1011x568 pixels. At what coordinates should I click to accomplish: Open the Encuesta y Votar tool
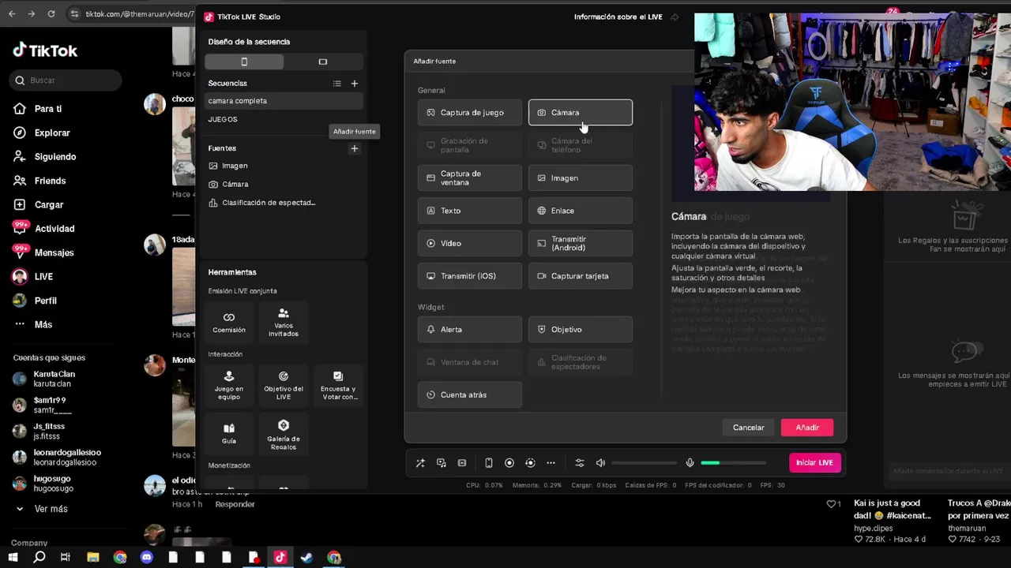click(x=338, y=385)
